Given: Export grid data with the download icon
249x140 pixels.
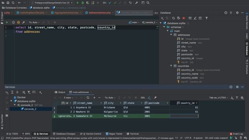Looking at the screenshot, I should point(232,98).
